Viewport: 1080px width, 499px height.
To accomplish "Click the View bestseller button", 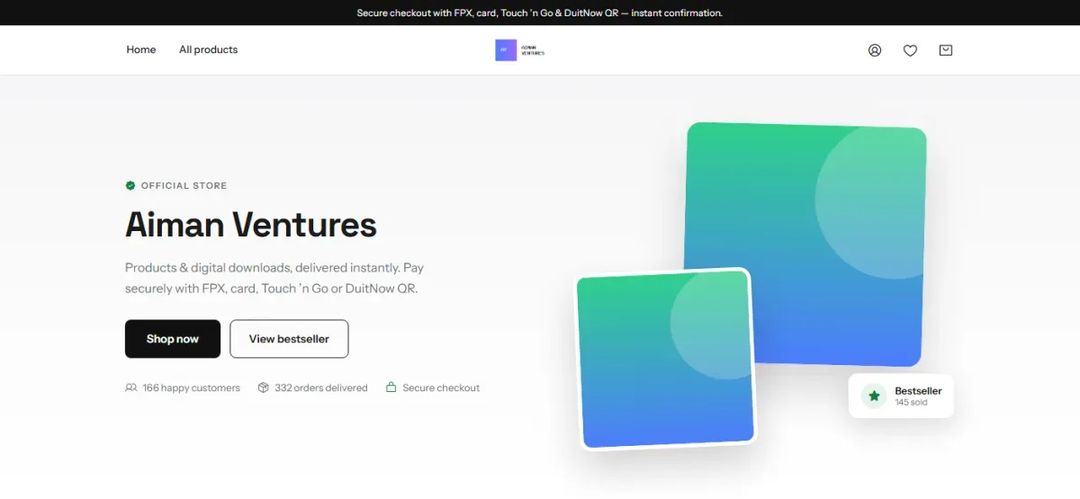I will (x=289, y=339).
